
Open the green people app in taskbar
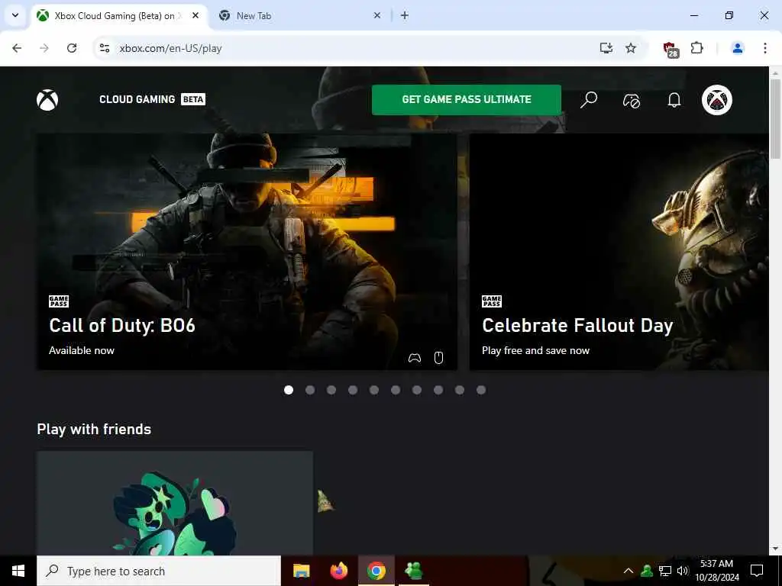pos(413,571)
